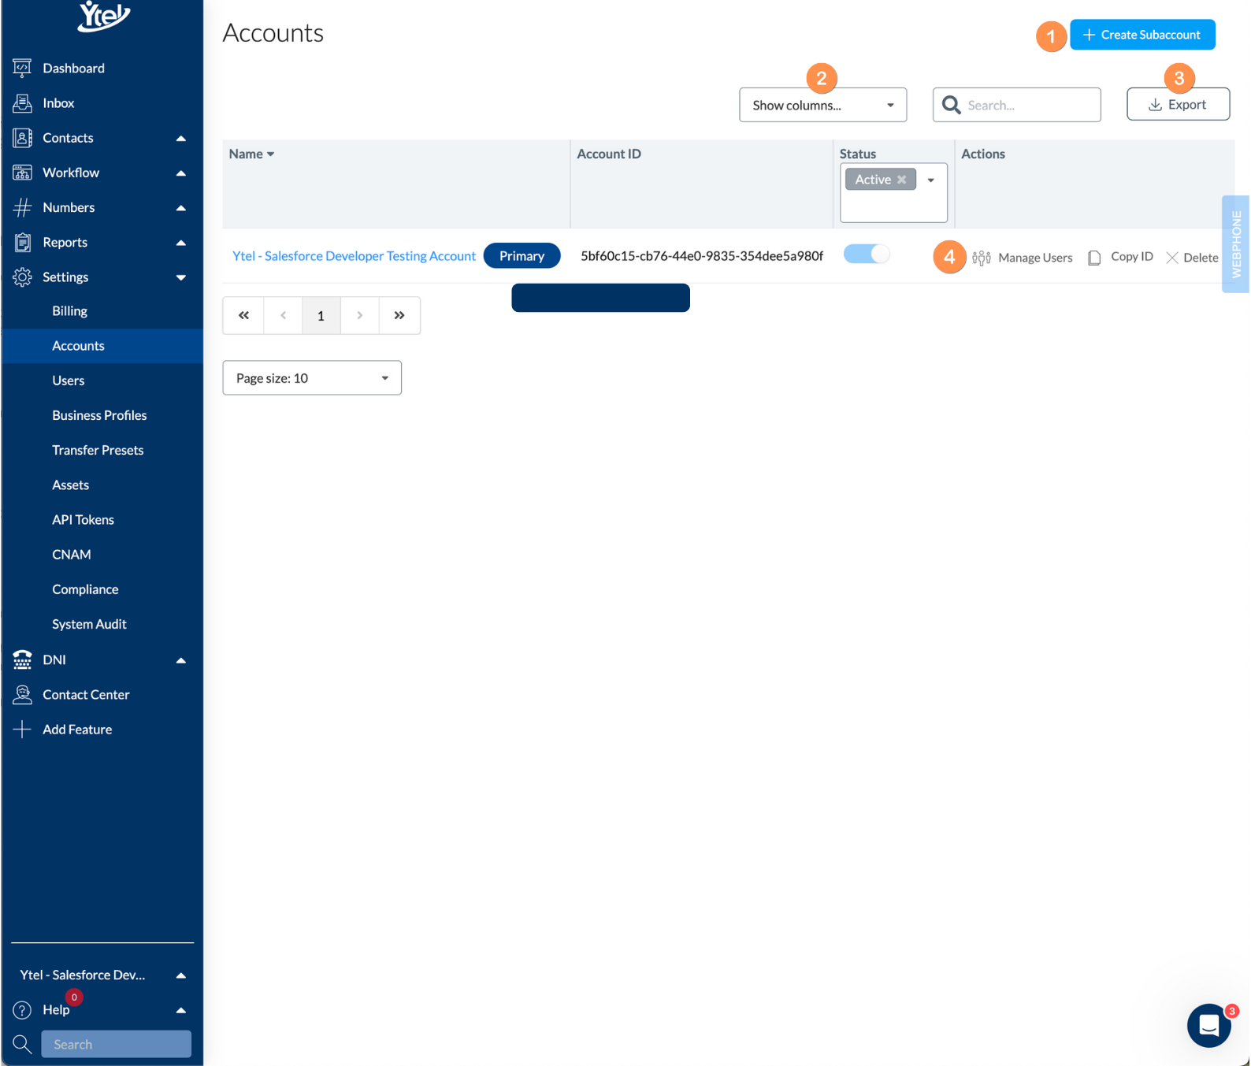Click the magnifier icon in accounts search

tap(951, 105)
